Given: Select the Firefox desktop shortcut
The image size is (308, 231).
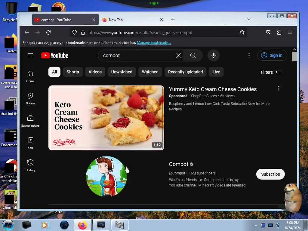Looking at the screenshot, I should (11, 43).
